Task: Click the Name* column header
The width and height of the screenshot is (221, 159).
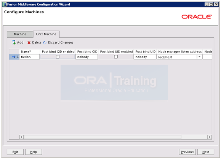Action: [x=26, y=52]
